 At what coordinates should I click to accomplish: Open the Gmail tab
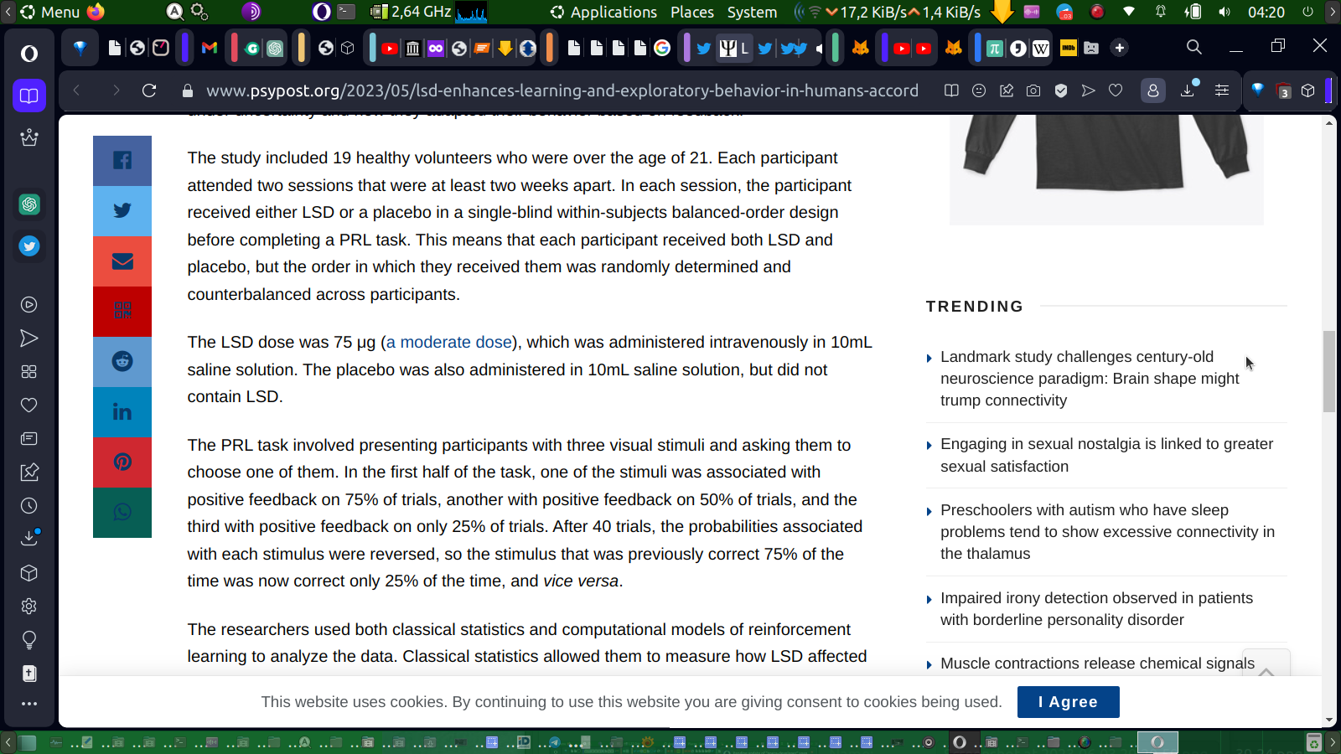(210, 48)
